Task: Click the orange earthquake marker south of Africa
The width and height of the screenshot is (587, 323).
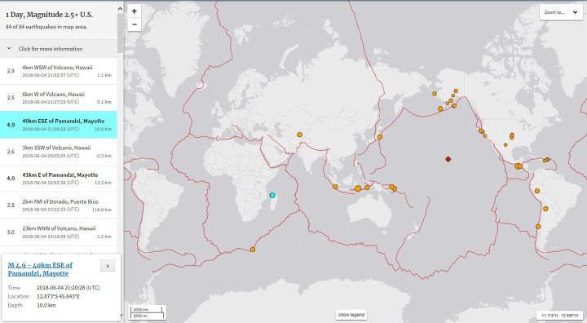Action: point(253,250)
